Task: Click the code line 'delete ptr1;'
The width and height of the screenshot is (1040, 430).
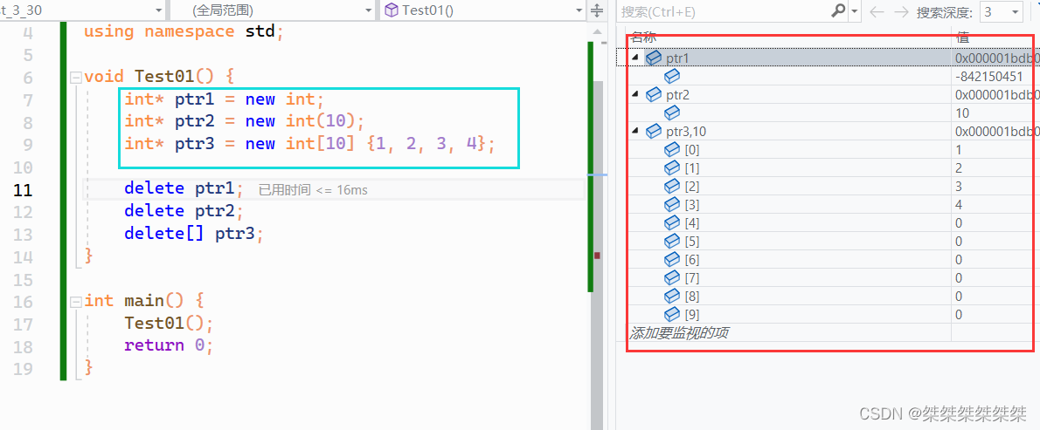Action: click(x=184, y=188)
